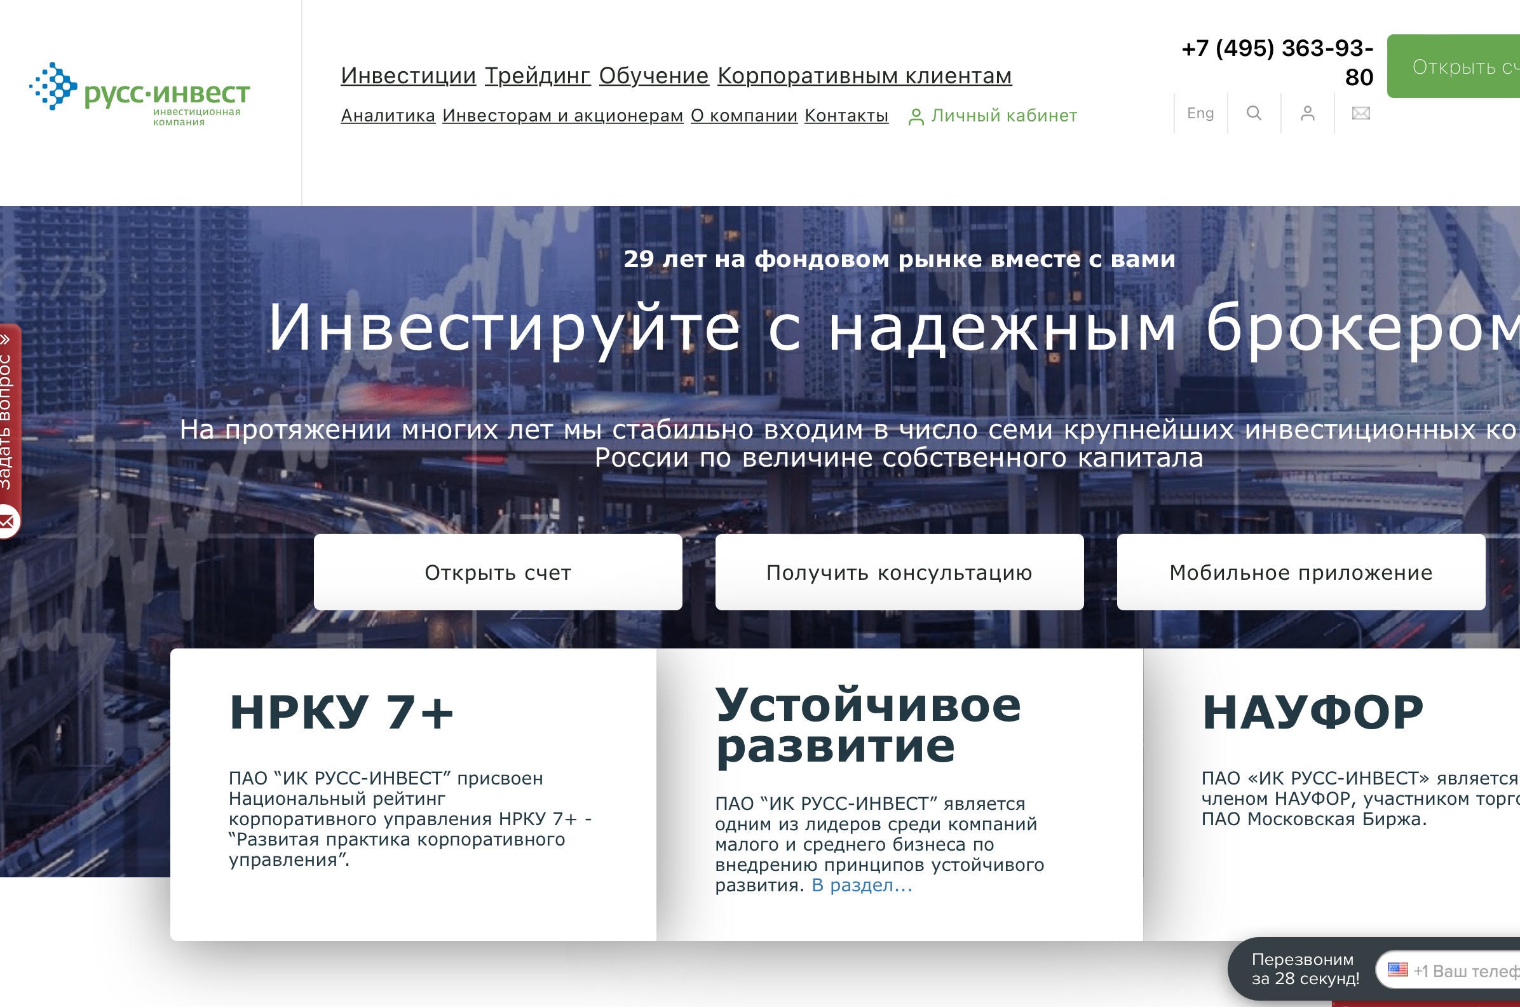
Task: Click the user profile icon in header
Action: click(x=1308, y=113)
